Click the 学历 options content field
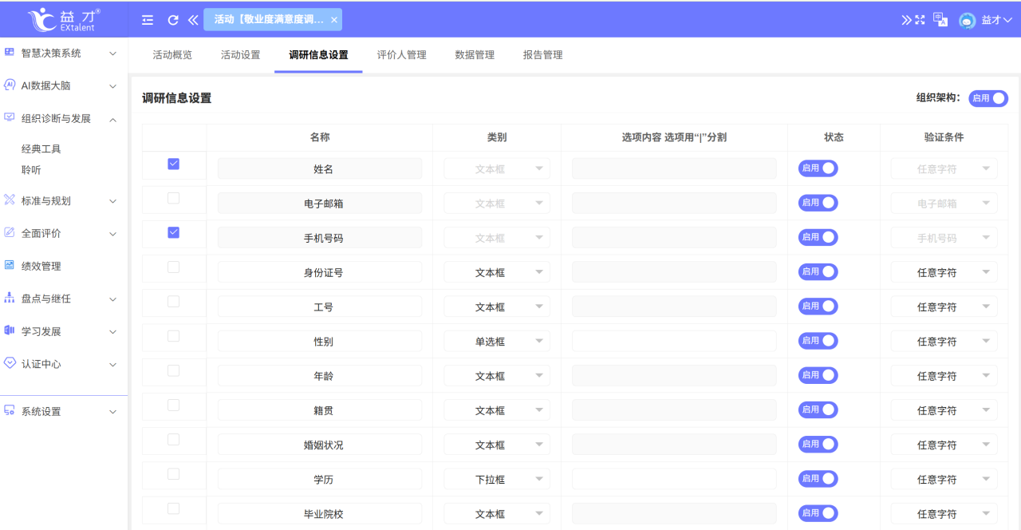1021x530 pixels. pyautogui.click(x=674, y=480)
